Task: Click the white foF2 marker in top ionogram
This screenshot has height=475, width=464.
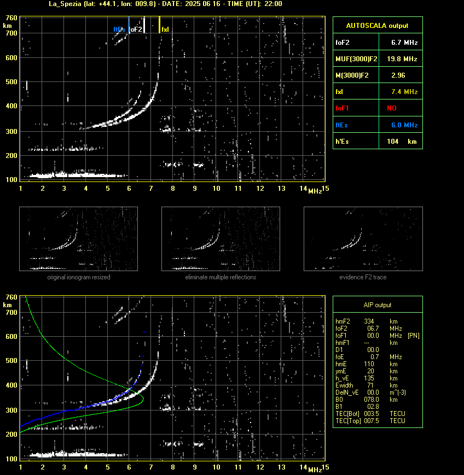Action: coord(144,25)
